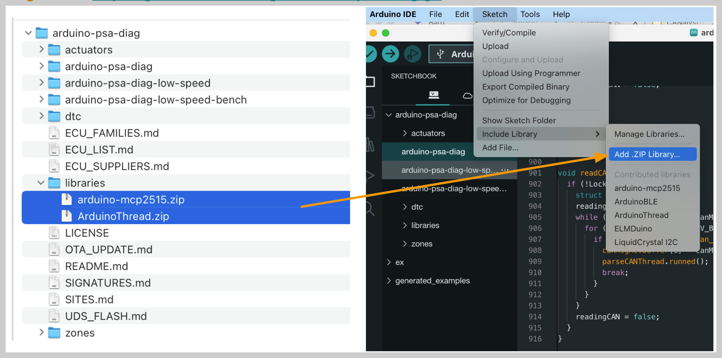Click line number 901 in code editor
722x358 pixels.
tap(535, 173)
